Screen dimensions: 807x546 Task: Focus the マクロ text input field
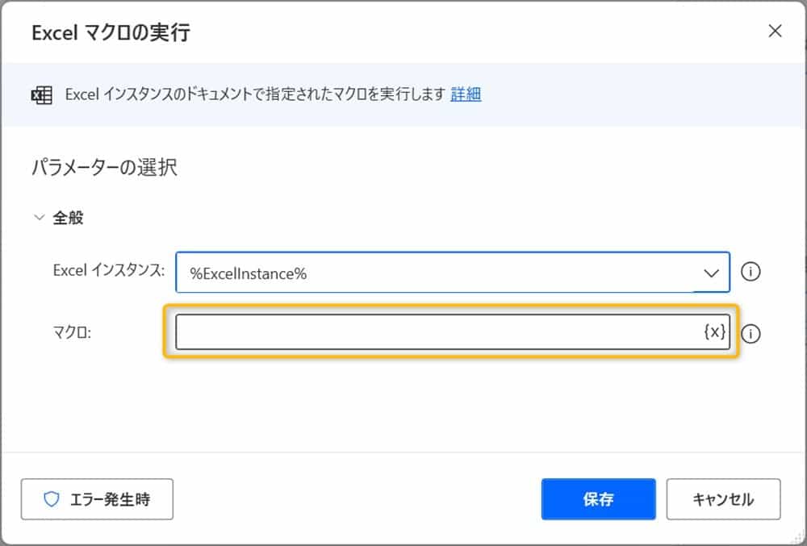(436, 331)
